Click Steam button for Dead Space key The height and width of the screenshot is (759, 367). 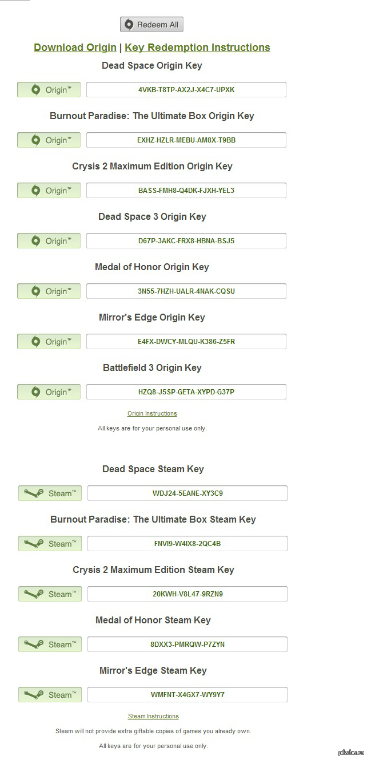click(x=50, y=493)
